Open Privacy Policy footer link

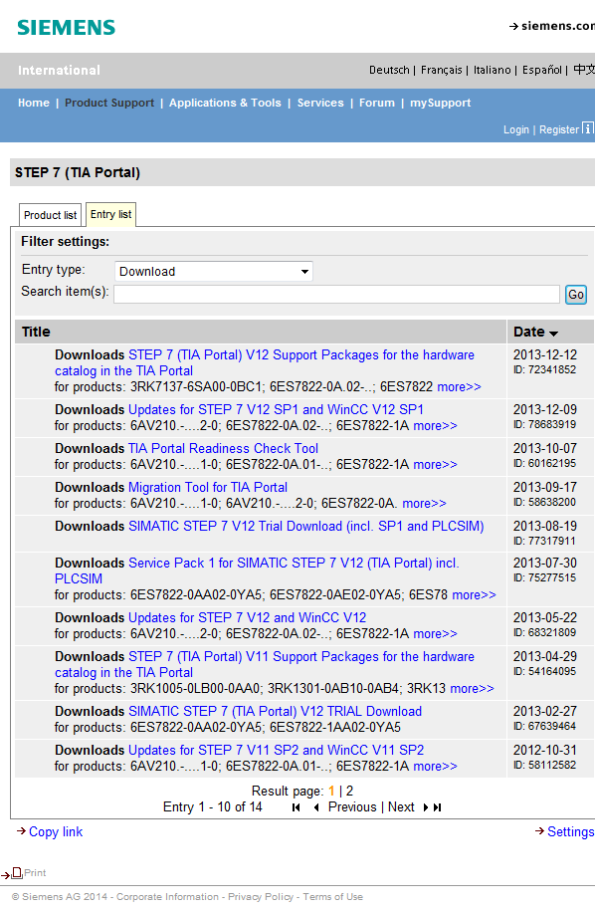(261, 897)
